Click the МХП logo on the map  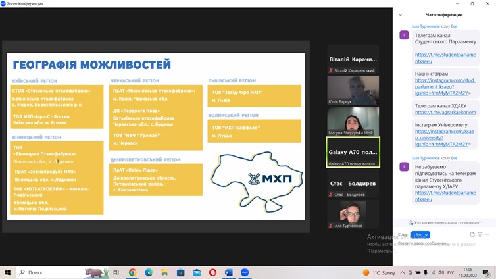pos(270,179)
